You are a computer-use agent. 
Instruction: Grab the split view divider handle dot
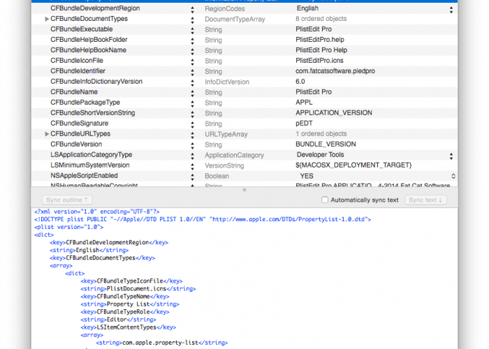pyautogui.click(x=245, y=190)
